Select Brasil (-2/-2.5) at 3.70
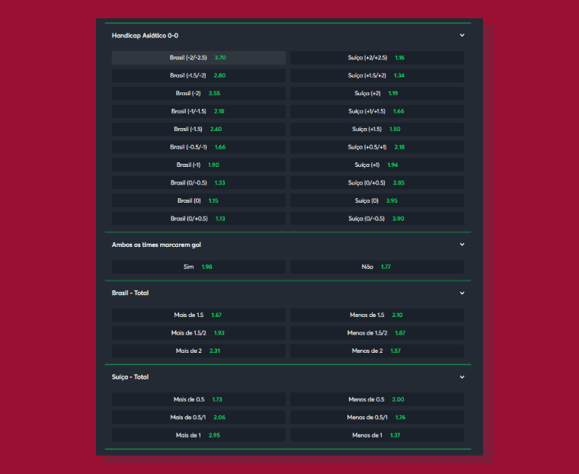The width and height of the screenshot is (579, 474). click(199, 58)
